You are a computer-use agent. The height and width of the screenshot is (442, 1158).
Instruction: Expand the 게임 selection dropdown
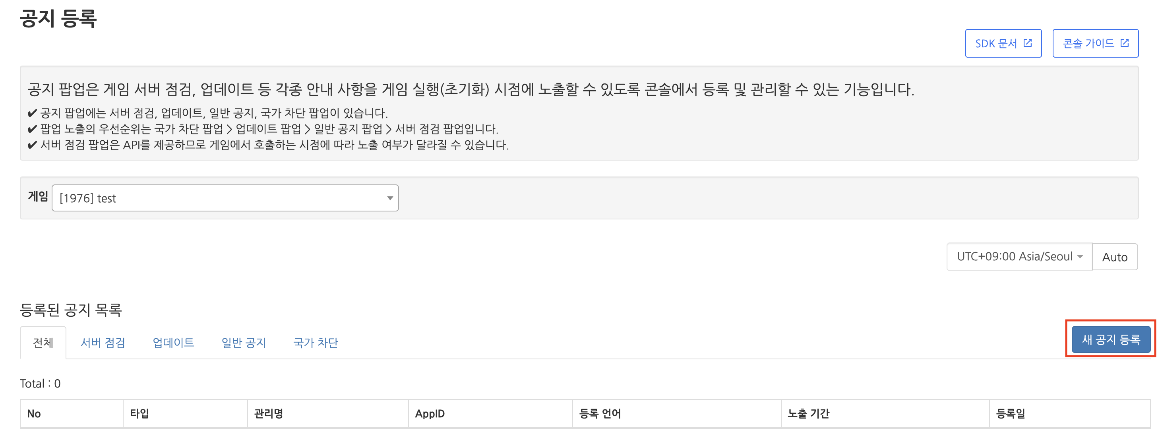point(225,198)
